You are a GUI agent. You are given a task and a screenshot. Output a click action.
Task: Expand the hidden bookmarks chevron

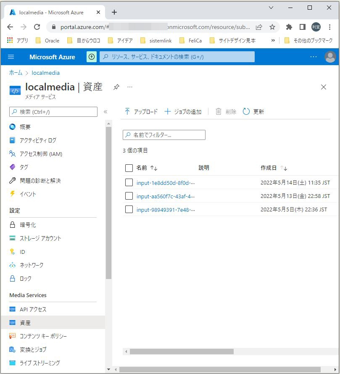pos(273,40)
